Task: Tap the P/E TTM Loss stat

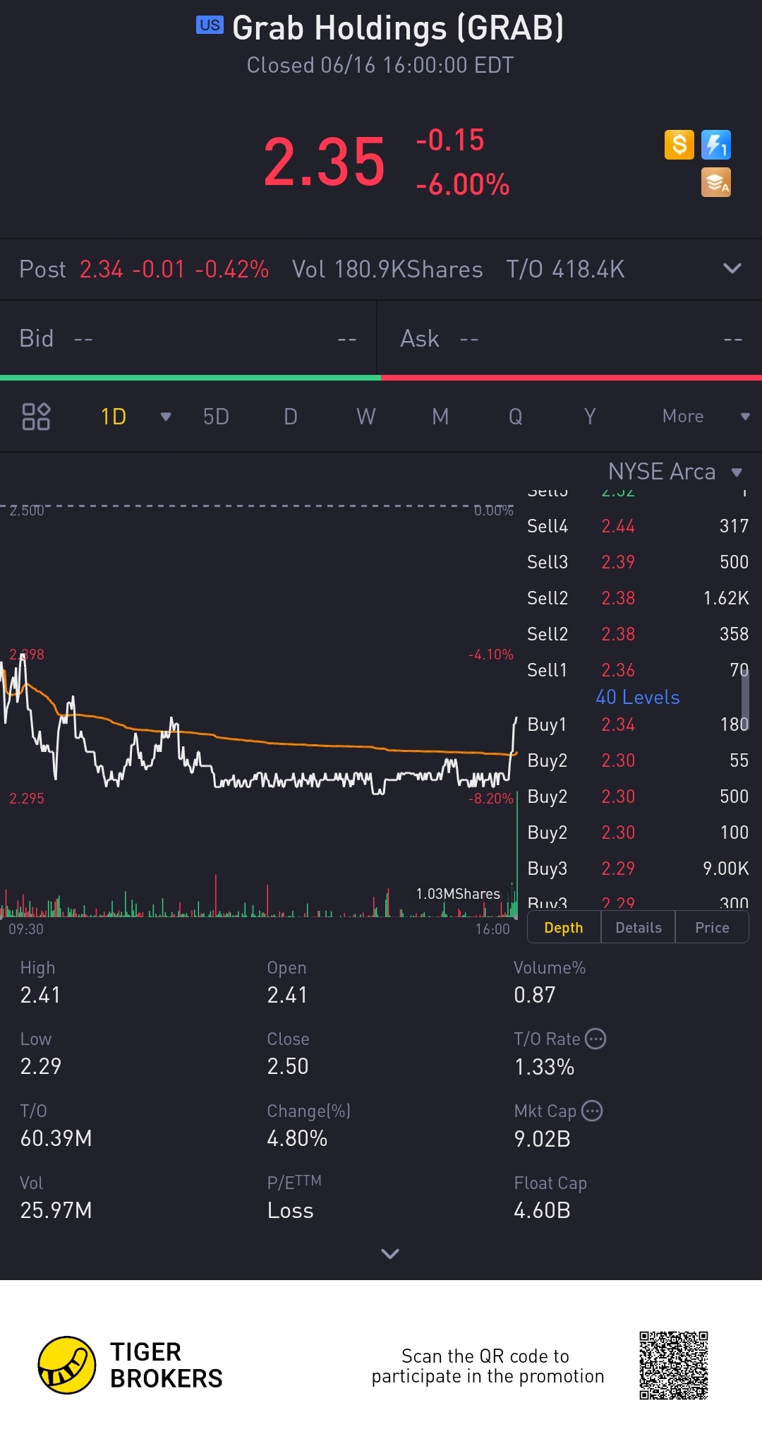Action: coord(294,1198)
